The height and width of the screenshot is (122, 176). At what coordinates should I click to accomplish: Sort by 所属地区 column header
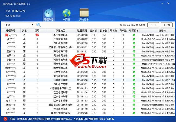60,31
